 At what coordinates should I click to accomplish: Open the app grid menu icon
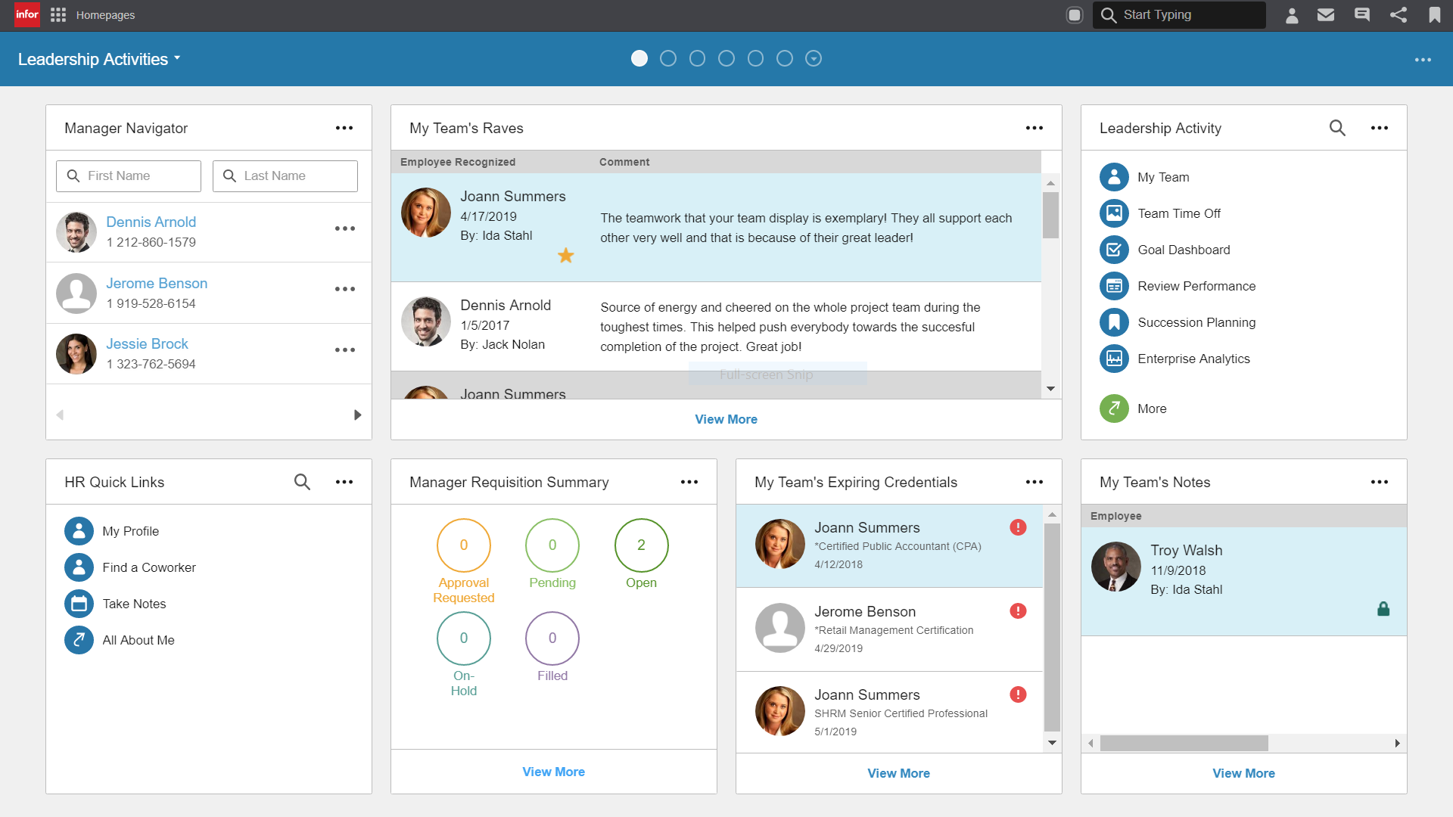(x=58, y=15)
